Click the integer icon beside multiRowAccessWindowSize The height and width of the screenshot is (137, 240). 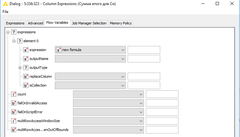click(x=14, y=121)
